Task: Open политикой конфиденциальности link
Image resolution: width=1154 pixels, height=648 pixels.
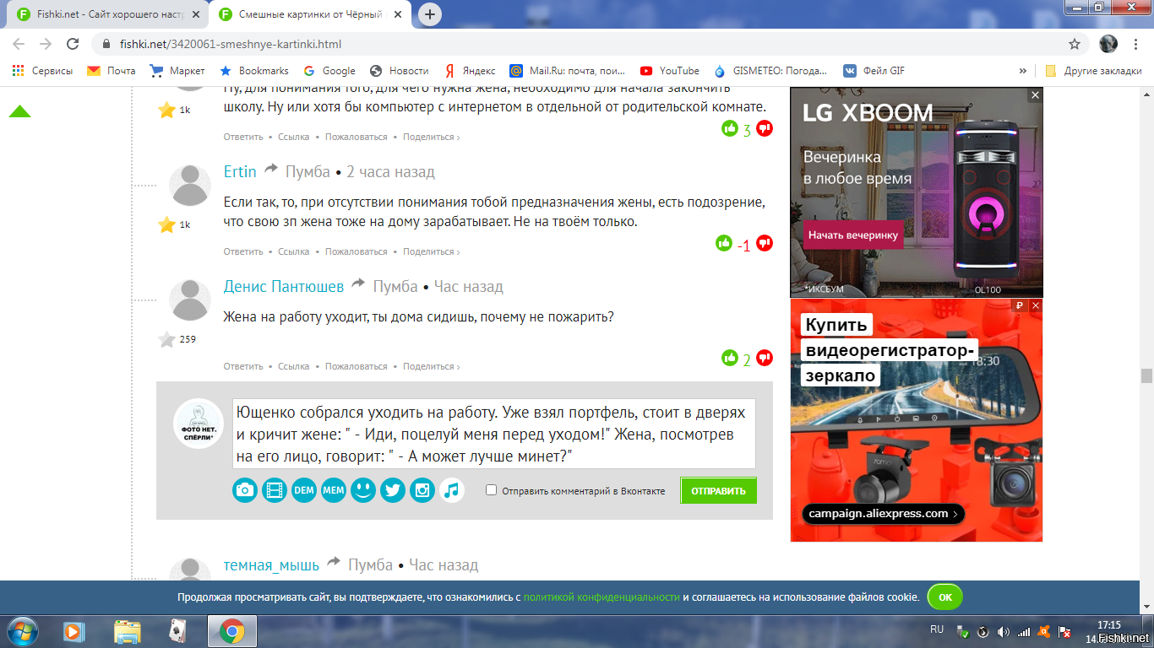Action: [x=601, y=597]
